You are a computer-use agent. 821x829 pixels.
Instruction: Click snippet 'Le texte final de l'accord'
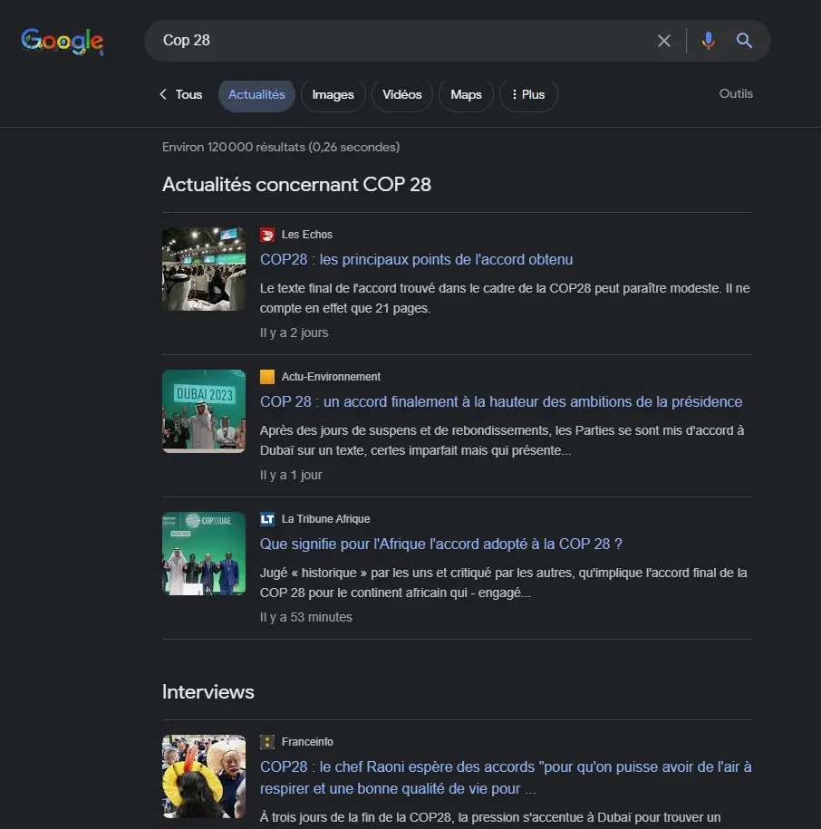coord(505,298)
